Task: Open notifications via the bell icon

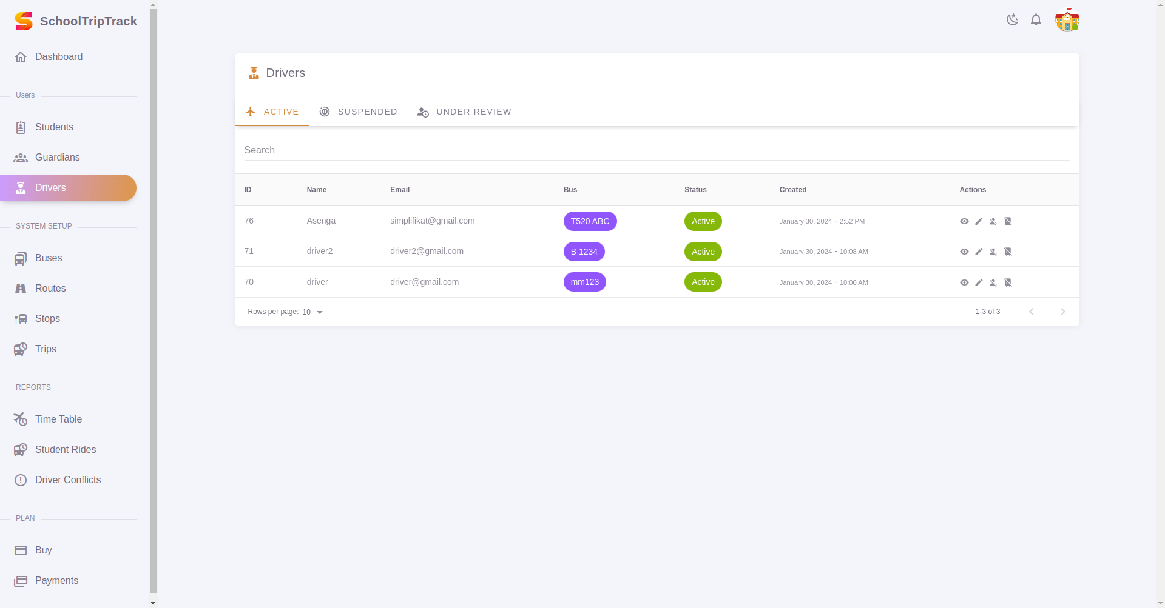Action: click(1036, 19)
